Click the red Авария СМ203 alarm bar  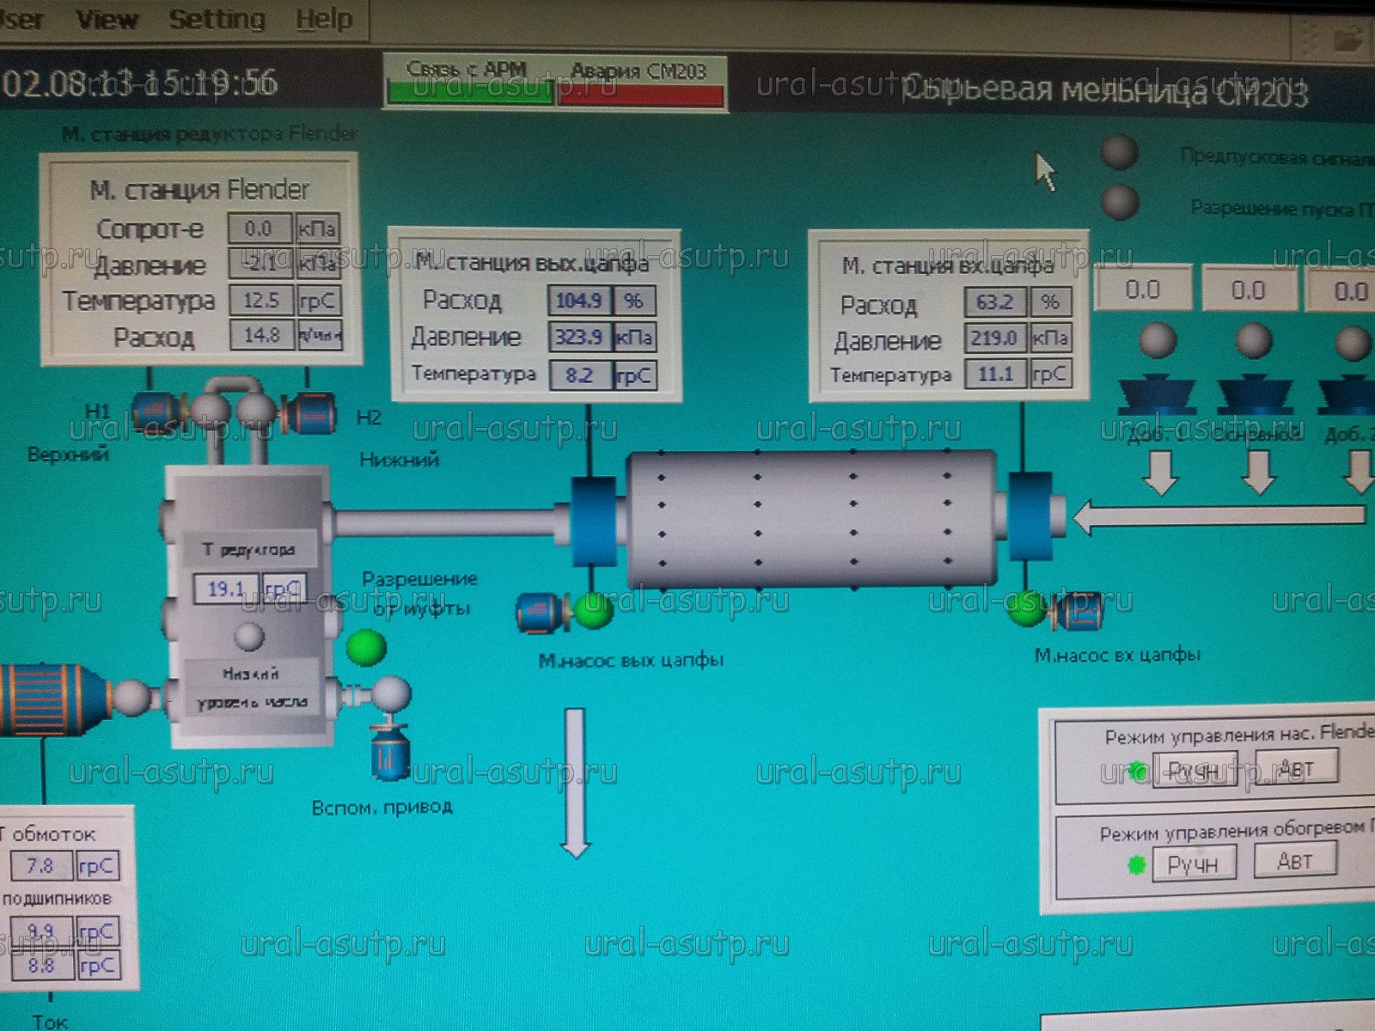640,94
